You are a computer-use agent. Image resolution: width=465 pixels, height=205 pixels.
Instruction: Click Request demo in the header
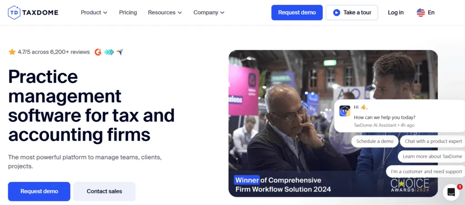pyautogui.click(x=297, y=12)
